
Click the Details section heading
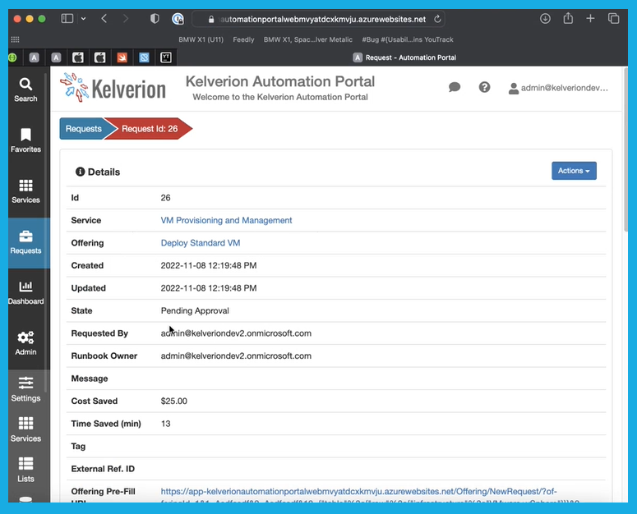98,172
